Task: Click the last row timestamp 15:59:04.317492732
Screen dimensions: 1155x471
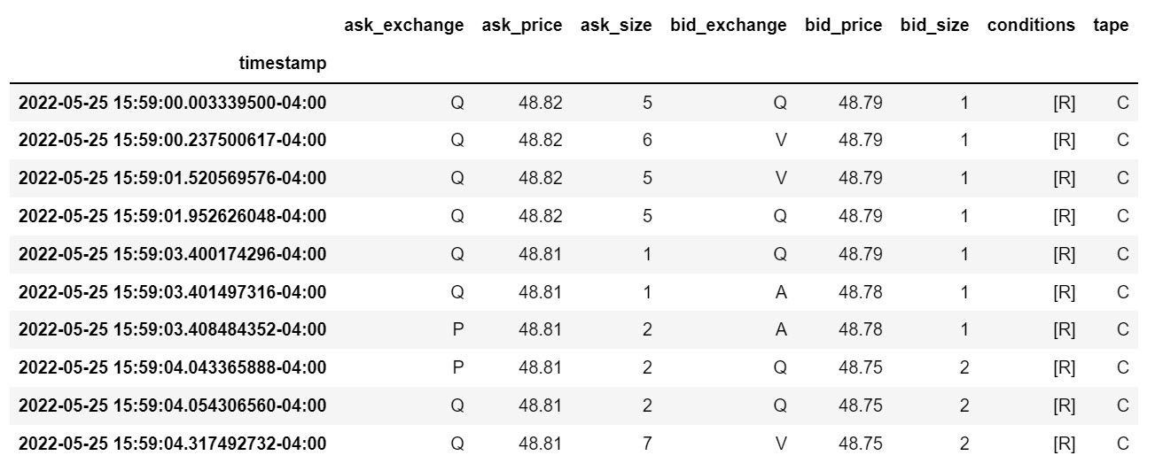Action: tap(172, 443)
